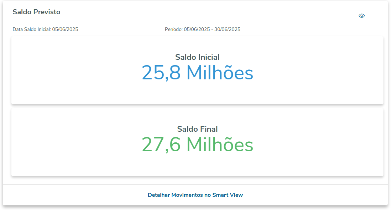Click the period start date 05/06/2025
The image size is (392, 210).
tap(197, 30)
